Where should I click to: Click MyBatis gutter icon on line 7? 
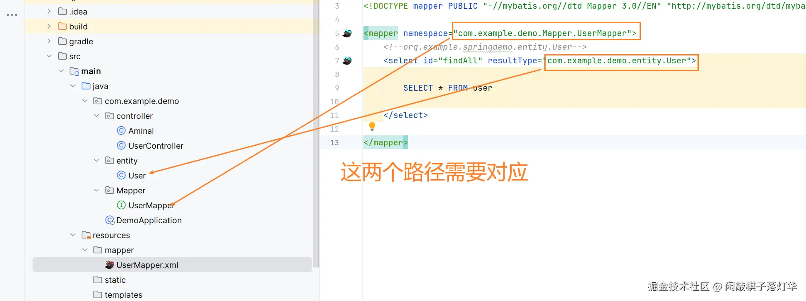click(x=347, y=60)
